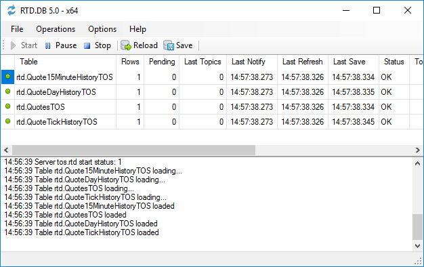Click log line 'rtd.QuoteTickHistoryTOS loaded'
The width and height of the screenshot is (424, 267).
(81, 232)
